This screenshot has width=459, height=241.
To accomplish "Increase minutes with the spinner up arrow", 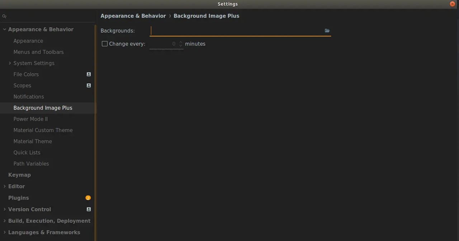I will tap(181, 42).
